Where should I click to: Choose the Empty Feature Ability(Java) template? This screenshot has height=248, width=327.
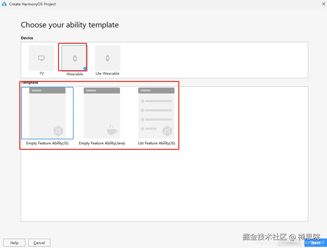(x=102, y=113)
